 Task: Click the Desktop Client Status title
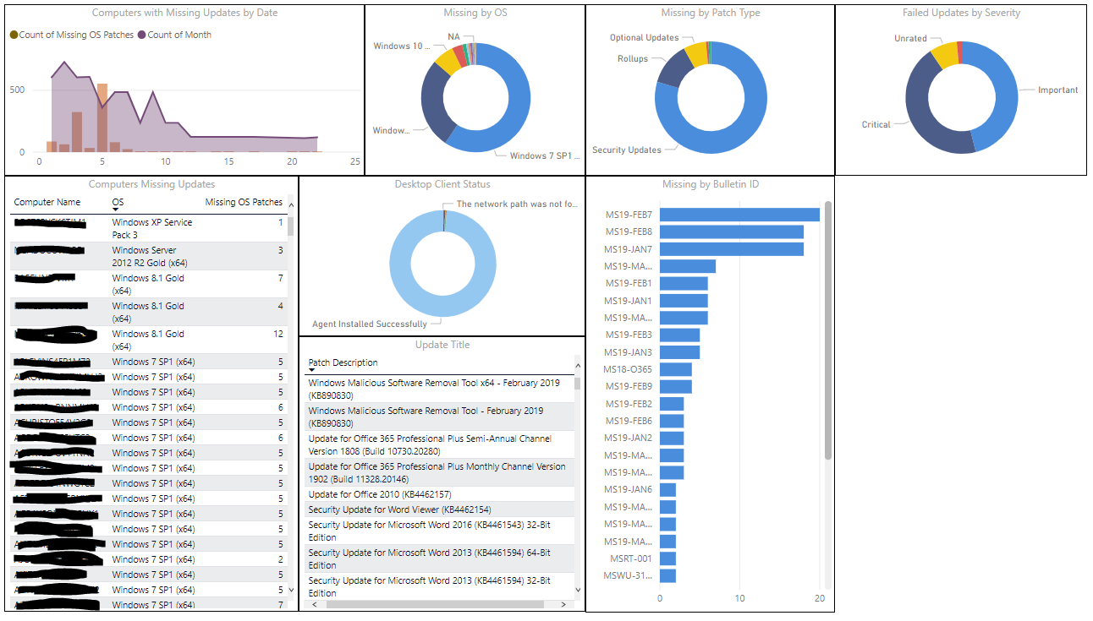[442, 183]
